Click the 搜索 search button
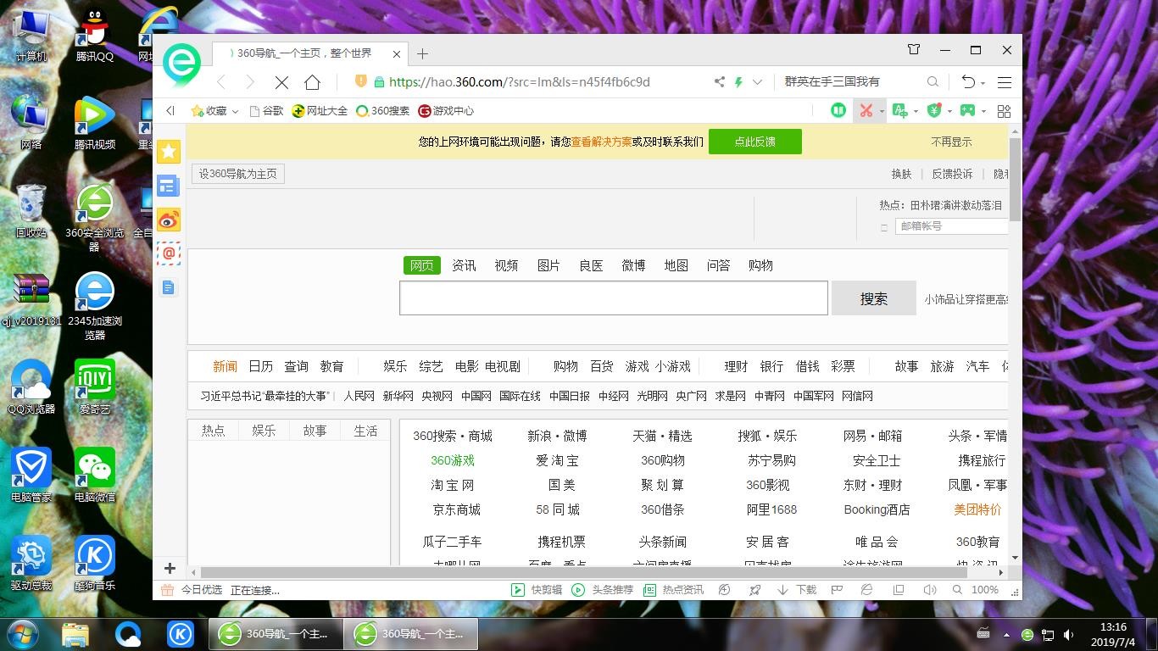The image size is (1158, 651). (x=874, y=298)
